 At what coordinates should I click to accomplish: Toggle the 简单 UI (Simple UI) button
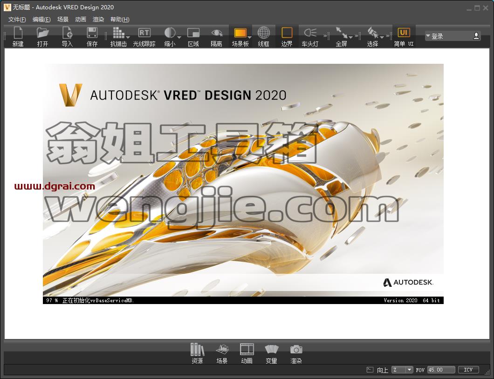click(x=404, y=36)
